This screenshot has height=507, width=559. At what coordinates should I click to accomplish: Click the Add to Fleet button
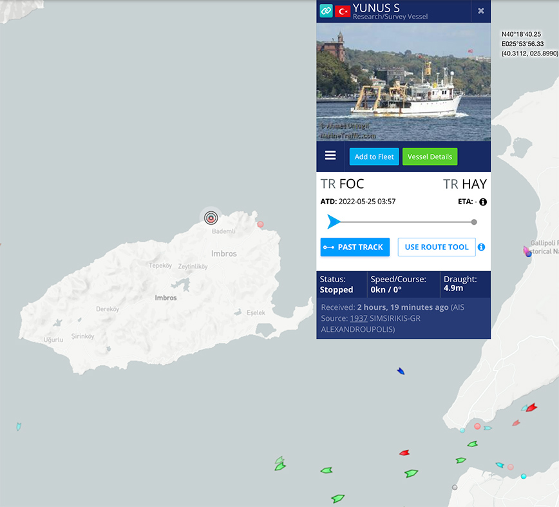pos(374,157)
